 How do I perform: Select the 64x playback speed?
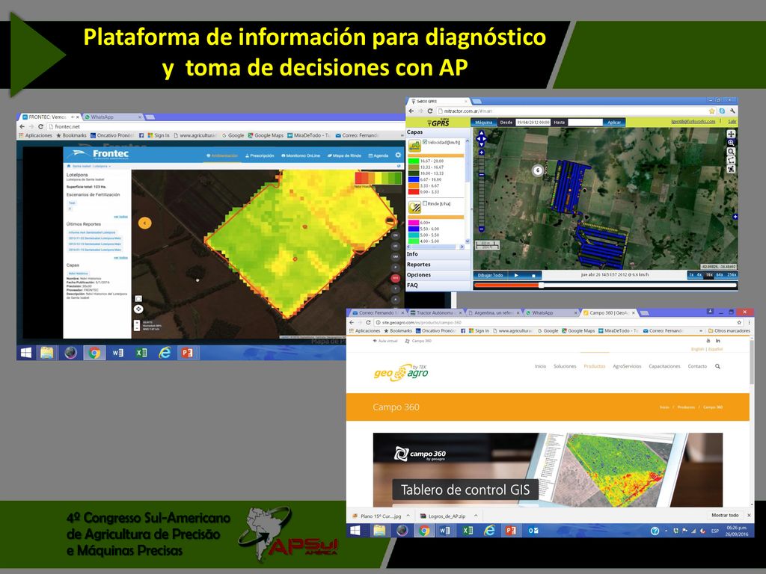point(720,275)
